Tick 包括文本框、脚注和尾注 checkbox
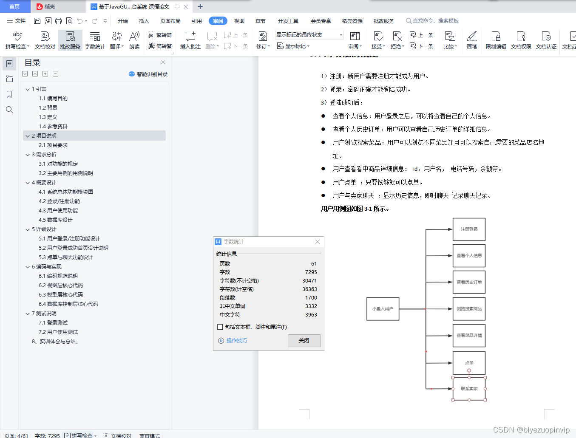This screenshot has height=438, width=576. pyautogui.click(x=220, y=327)
